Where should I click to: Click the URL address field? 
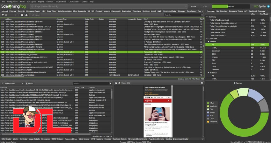click(108, 7)
